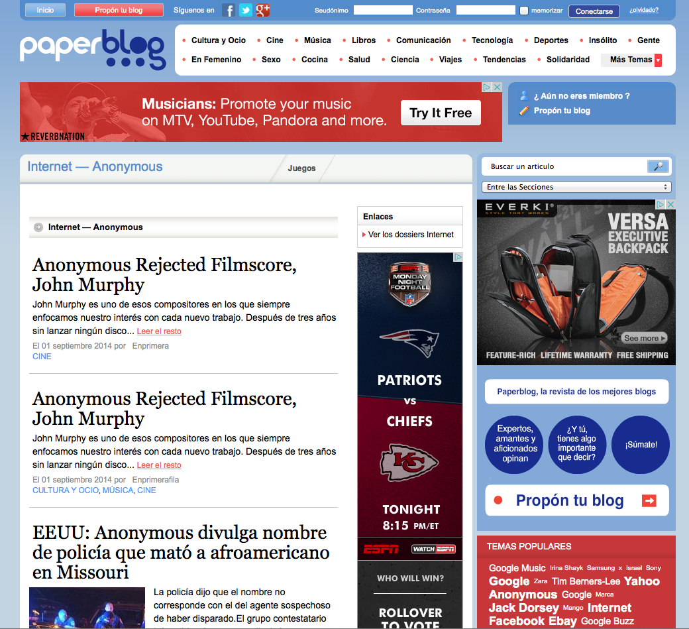689x629 pixels.
Task: Open the Viajes section
Action: click(x=450, y=60)
